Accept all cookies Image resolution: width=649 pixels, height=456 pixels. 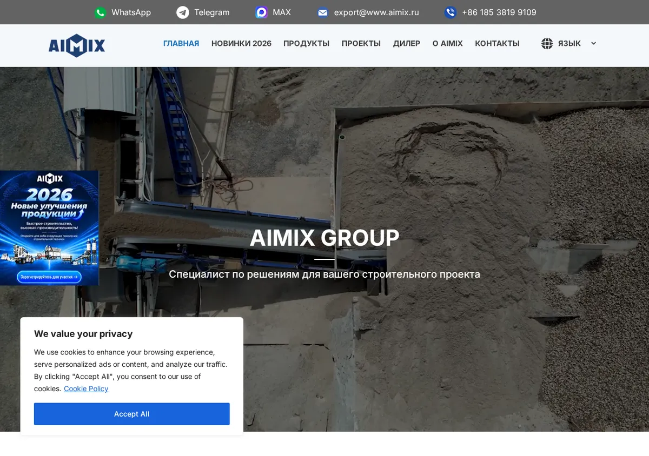point(132,414)
